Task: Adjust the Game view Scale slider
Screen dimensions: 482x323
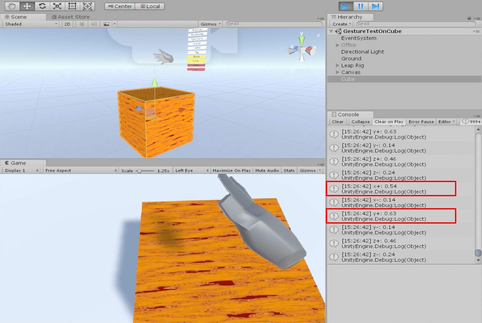Action: coord(139,171)
